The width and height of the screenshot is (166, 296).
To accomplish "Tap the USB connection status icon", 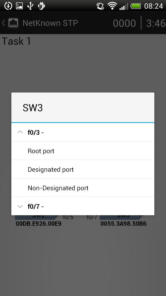I will point(30,6).
